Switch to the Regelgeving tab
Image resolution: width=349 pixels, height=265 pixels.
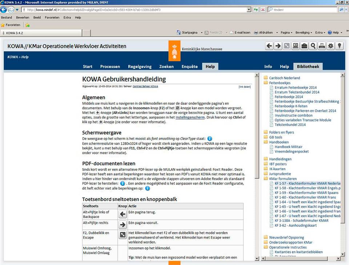[x=140, y=67]
